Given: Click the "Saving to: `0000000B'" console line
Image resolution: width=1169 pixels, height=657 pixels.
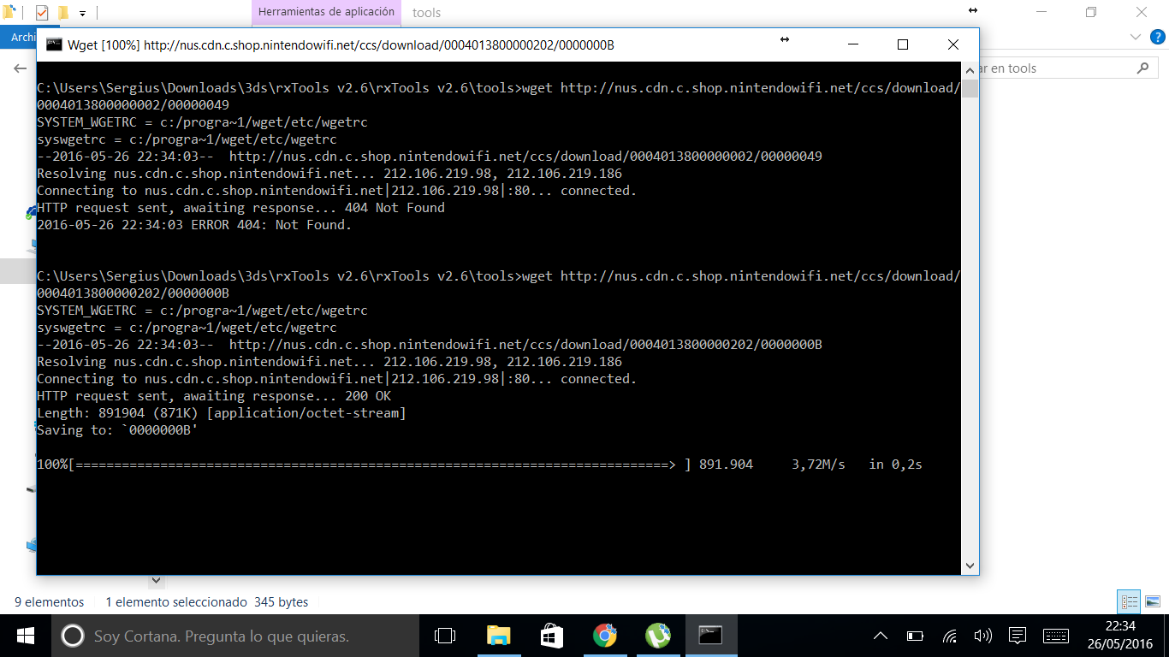Looking at the screenshot, I should (117, 430).
